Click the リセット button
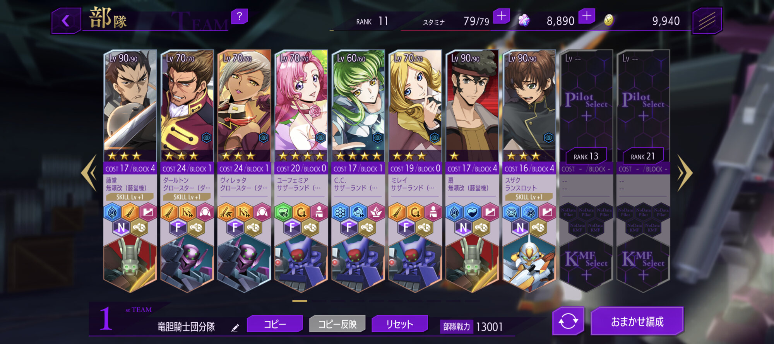This screenshot has width=774, height=344. (x=400, y=324)
